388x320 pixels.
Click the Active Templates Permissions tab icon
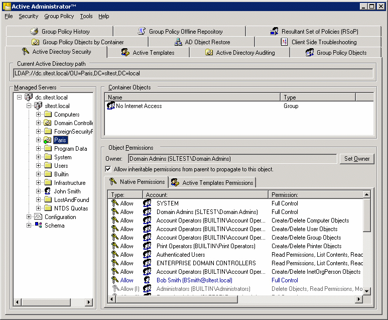175,182
